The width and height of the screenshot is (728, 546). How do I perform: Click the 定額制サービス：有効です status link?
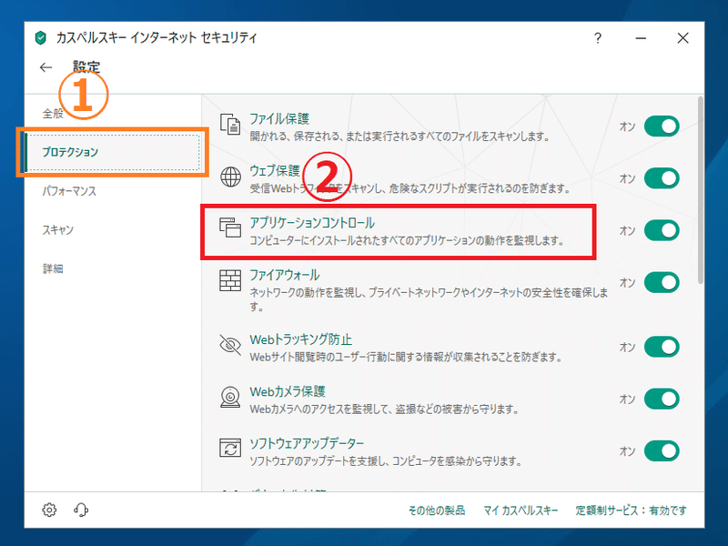631,511
